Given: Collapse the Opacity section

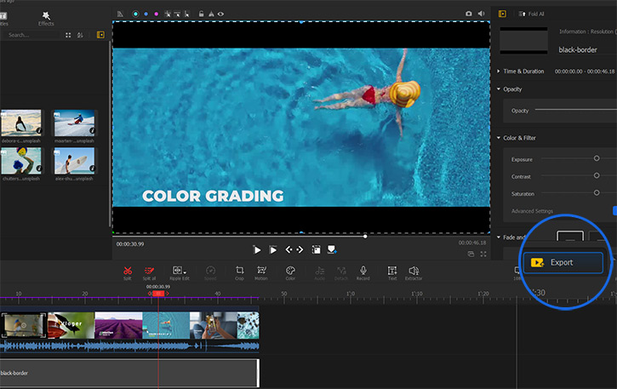Looking at the screenshot, I should coord(499,89).
